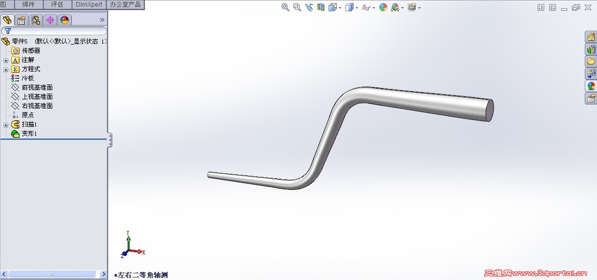
Task: Click the Previous View icon
Action: click(x=309, y=7)
